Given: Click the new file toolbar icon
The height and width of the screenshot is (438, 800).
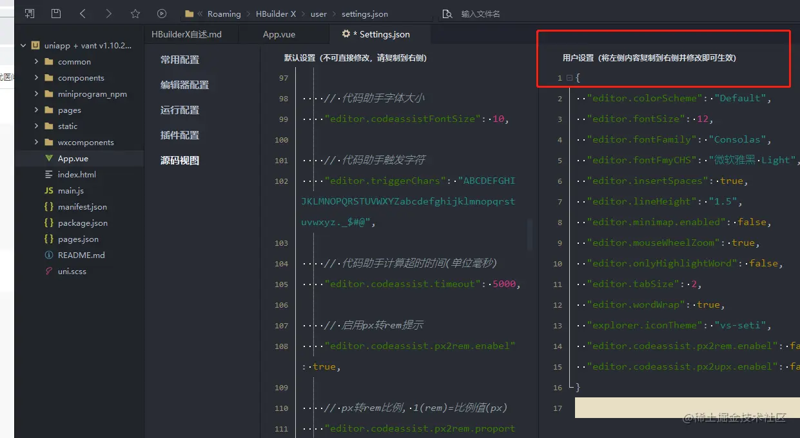Looking at the screenshot, I should coord(30,14).
